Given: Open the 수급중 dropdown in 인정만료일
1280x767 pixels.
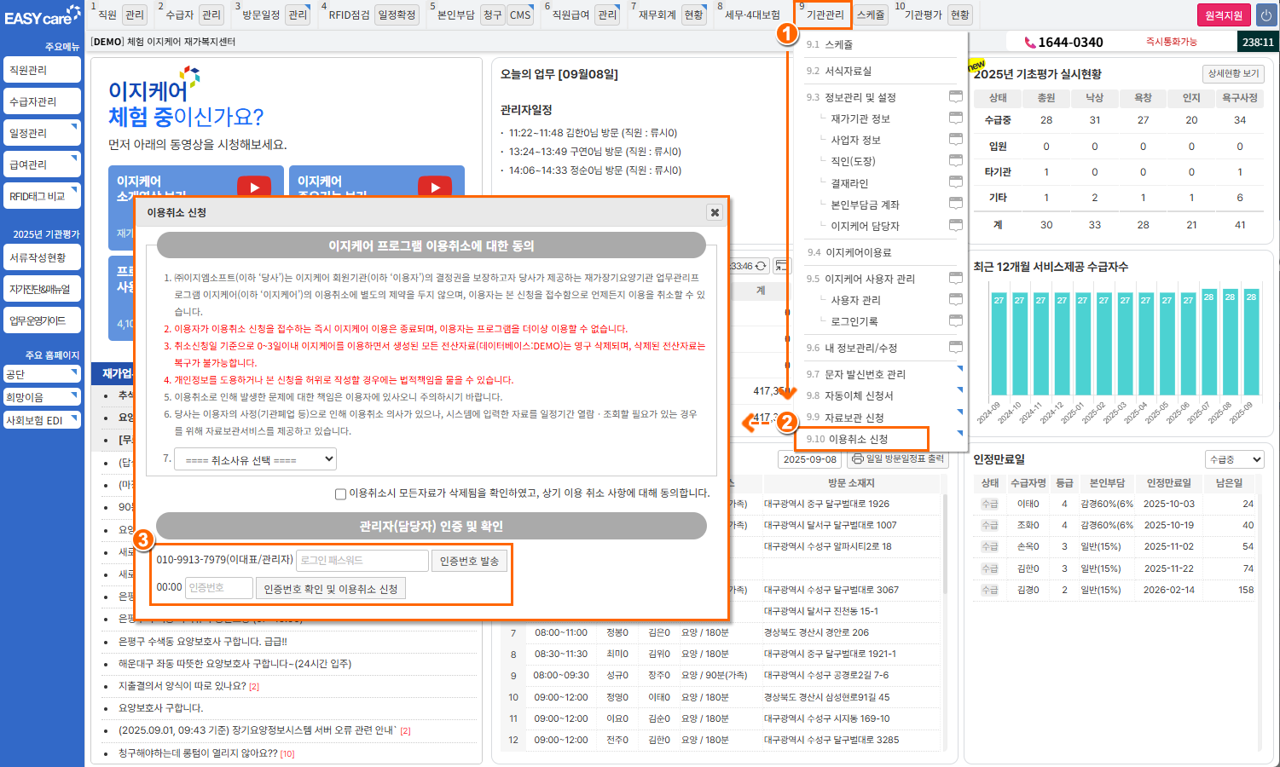Looking at the screenshot, I should (1234, 459).
